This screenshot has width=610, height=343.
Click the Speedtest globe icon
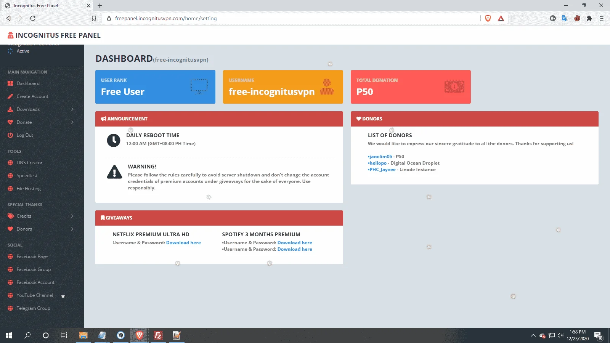pyautogui.click(x=10, y=176)
